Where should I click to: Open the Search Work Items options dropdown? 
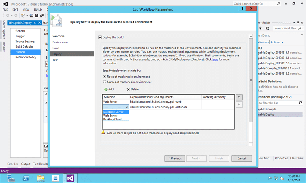[303, 28]
